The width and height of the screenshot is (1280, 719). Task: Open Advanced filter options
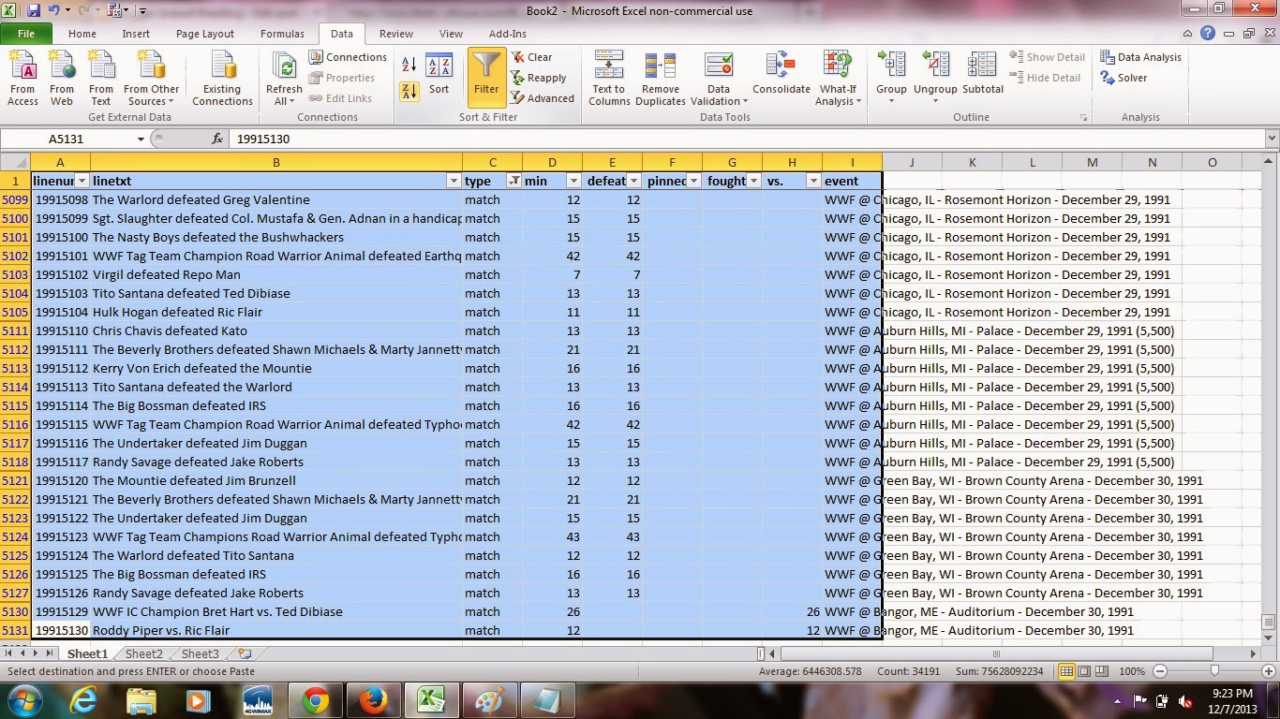tap(543, 98)
